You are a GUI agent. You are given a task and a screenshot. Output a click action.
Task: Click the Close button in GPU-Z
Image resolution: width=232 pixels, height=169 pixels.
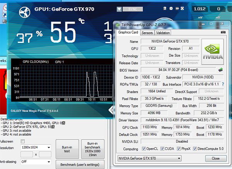point(216,159)
